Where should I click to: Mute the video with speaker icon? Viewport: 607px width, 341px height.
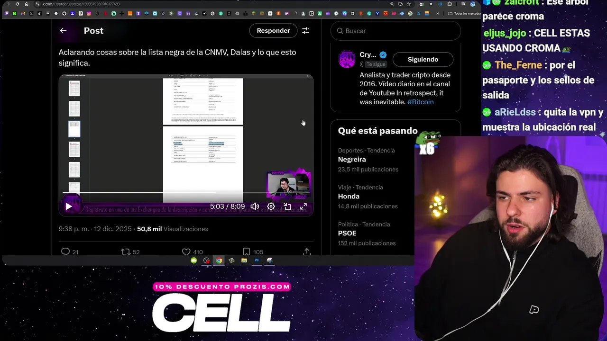[x=255, y=206]
